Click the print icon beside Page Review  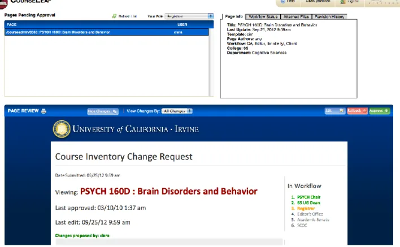[x=44, y=111]
